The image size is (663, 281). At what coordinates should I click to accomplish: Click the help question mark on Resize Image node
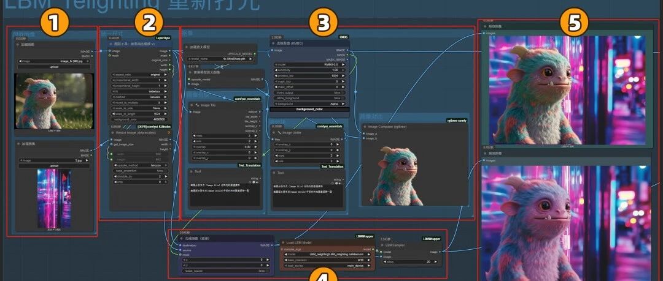[169, 132]
